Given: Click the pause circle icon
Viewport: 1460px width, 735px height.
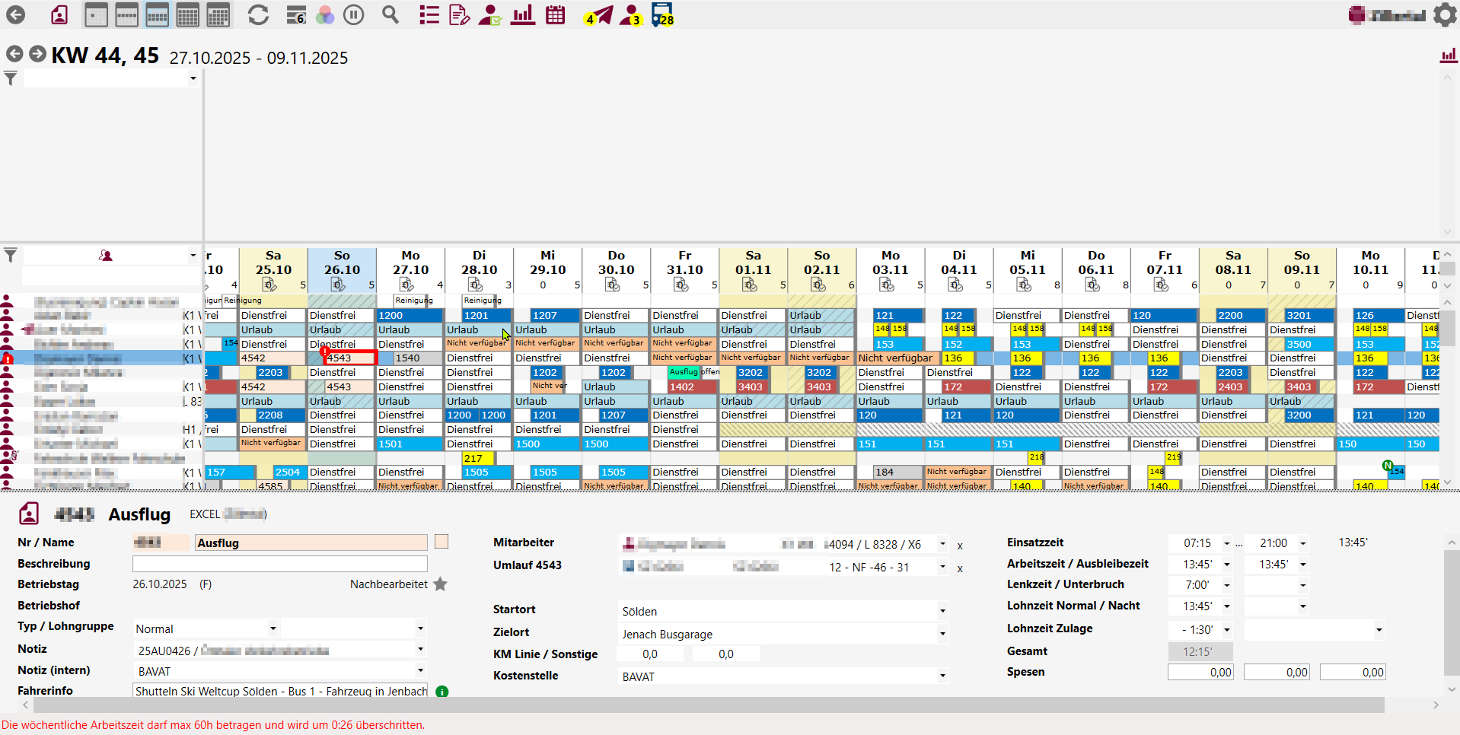Looking at the screenshot, I should (354, 15).
